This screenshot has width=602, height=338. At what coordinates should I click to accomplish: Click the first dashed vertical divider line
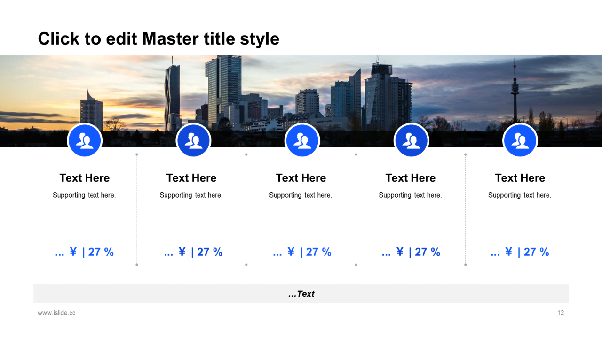[x=137, y=209]
